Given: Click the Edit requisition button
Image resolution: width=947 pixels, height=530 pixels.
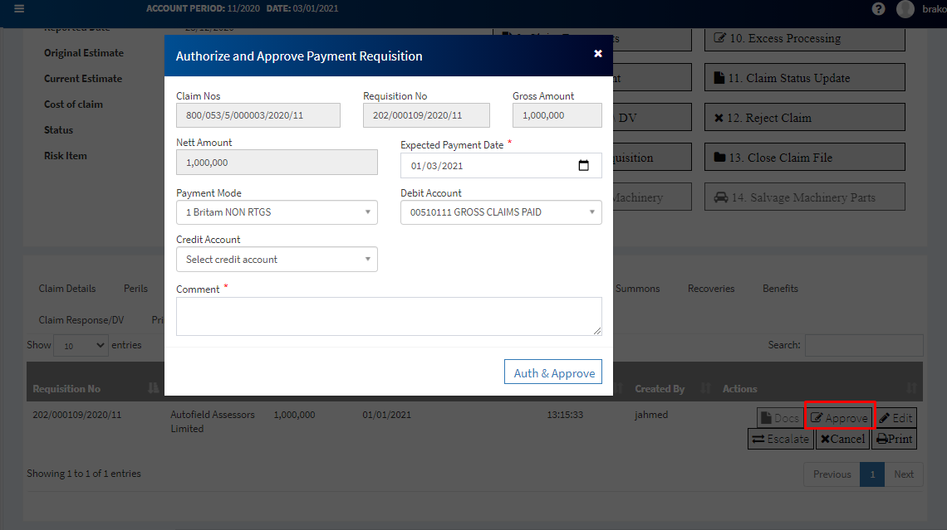Looking at the screenshot, I should tap(896, 418).
